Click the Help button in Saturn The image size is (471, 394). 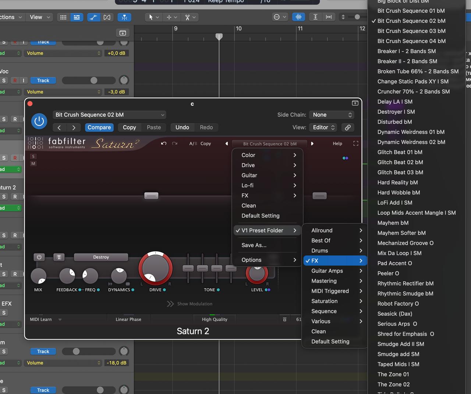tap(337, 143)
